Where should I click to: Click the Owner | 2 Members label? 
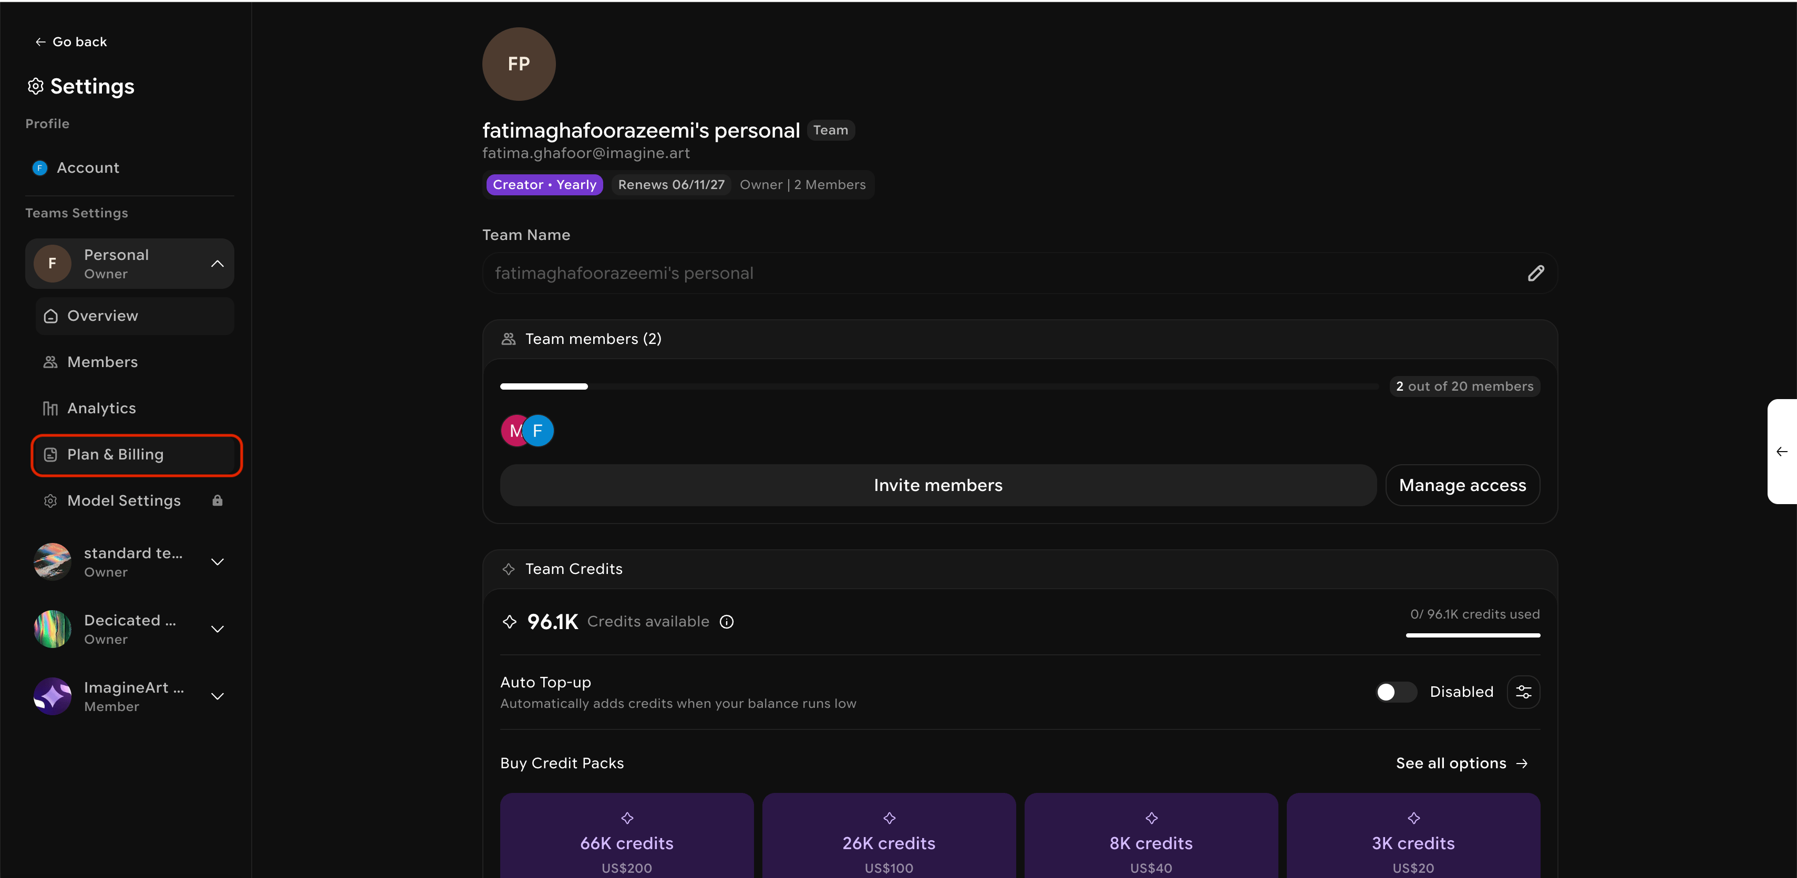pyautogui.click(x=802, y=185)
